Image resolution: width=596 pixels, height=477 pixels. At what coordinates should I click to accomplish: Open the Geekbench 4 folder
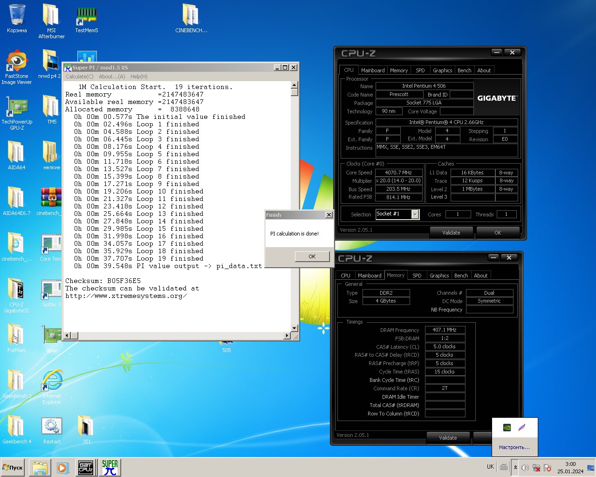tap(17, 429)
